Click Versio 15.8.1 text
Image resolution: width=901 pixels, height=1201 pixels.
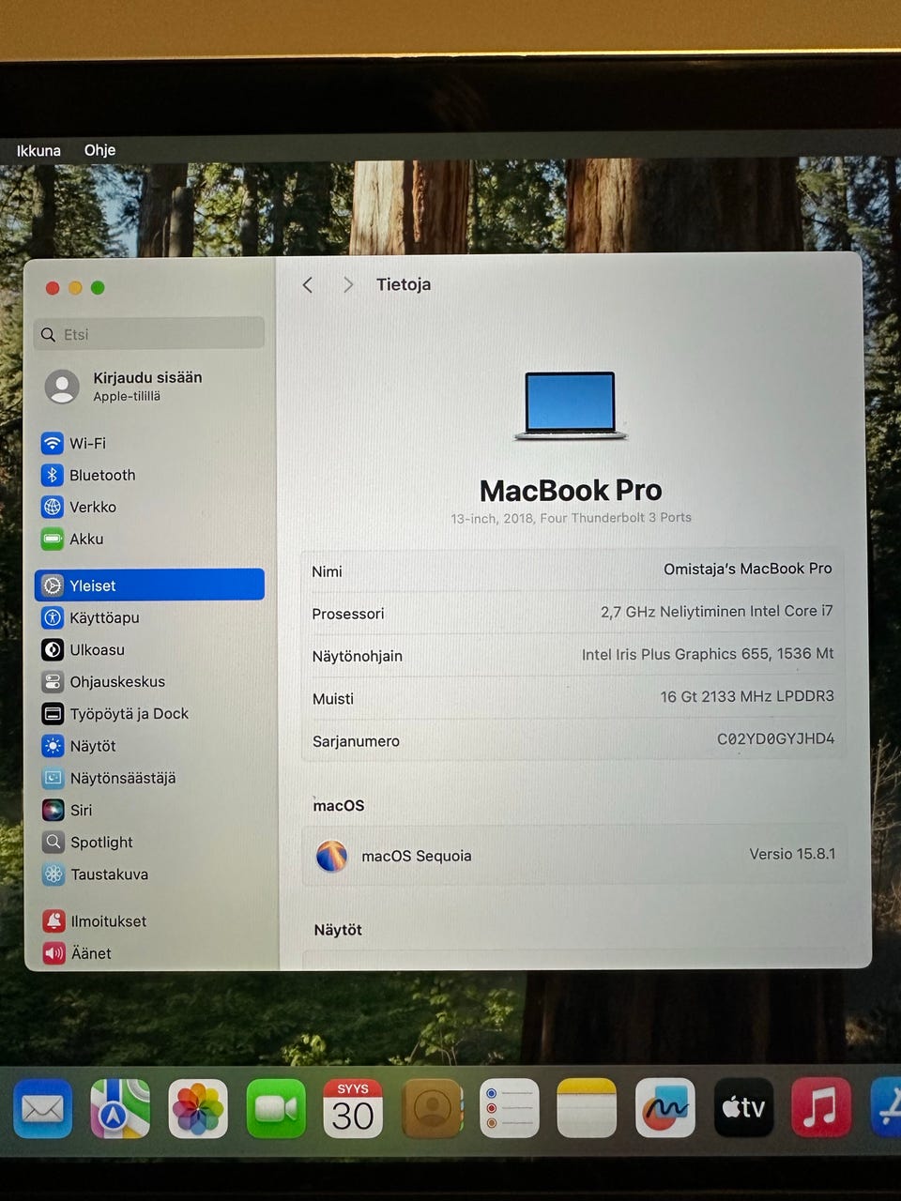(792, 854)
